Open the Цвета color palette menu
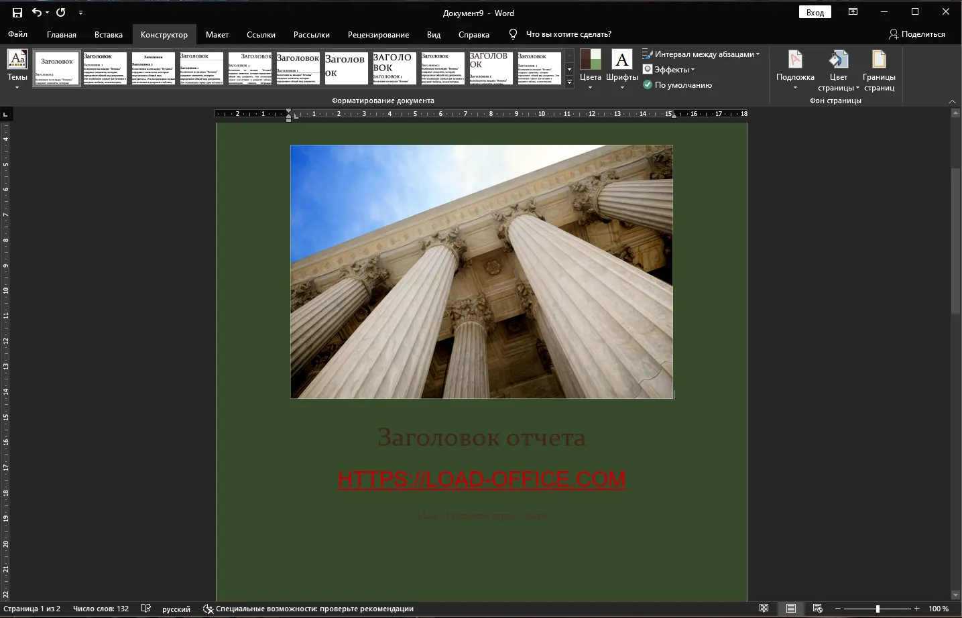The image size is (962, 618). [590, 69]
